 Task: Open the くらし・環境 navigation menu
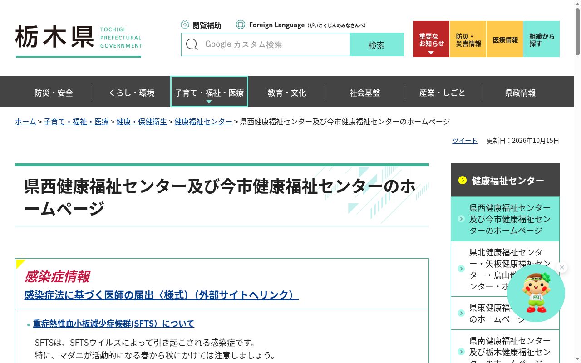point(132,93)
